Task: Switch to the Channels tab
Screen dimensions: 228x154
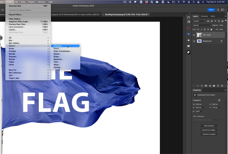Action: (204, 16)
